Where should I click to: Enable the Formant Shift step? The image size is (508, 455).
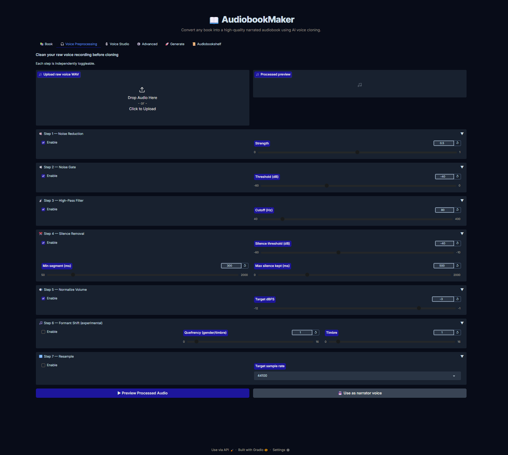coord(43,332)
